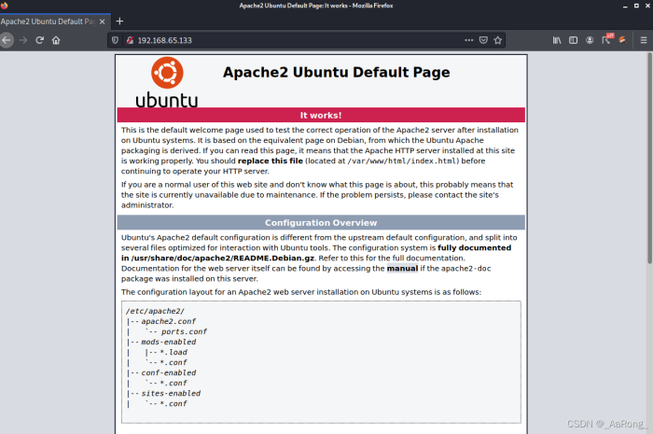Click the '/usr/share/doc/apache2/README.Debian.gz' bold text
Image resolution: width=653 pixels, height=434 pixels.
223,259
